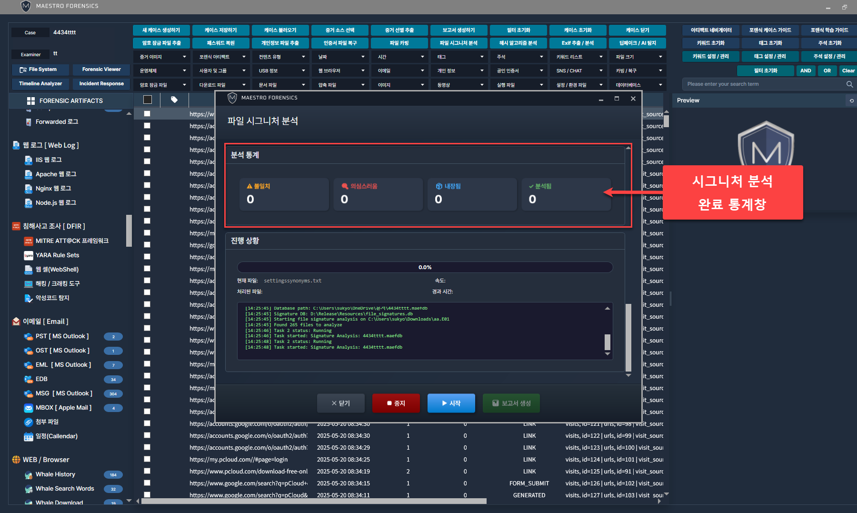Viewport: 857px width, 513px height.
Task: Open the Incident Response tab
Action: (x=101, y=84)
